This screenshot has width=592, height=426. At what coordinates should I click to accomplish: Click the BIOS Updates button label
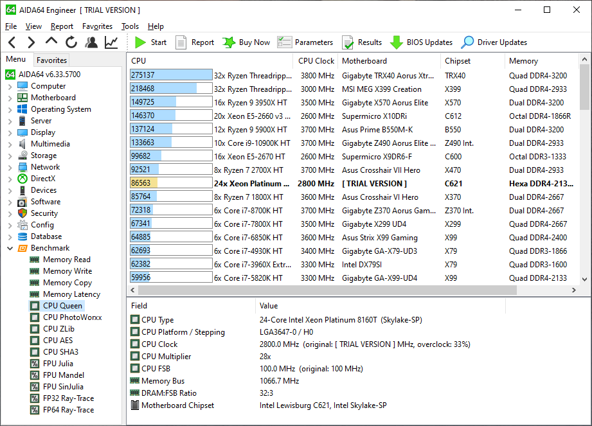pyautogui.click(x=429, y=42)
